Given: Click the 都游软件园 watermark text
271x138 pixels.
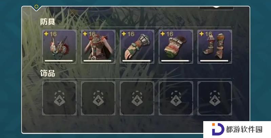Looking at the screenshot, I should (x=244, y=130).
